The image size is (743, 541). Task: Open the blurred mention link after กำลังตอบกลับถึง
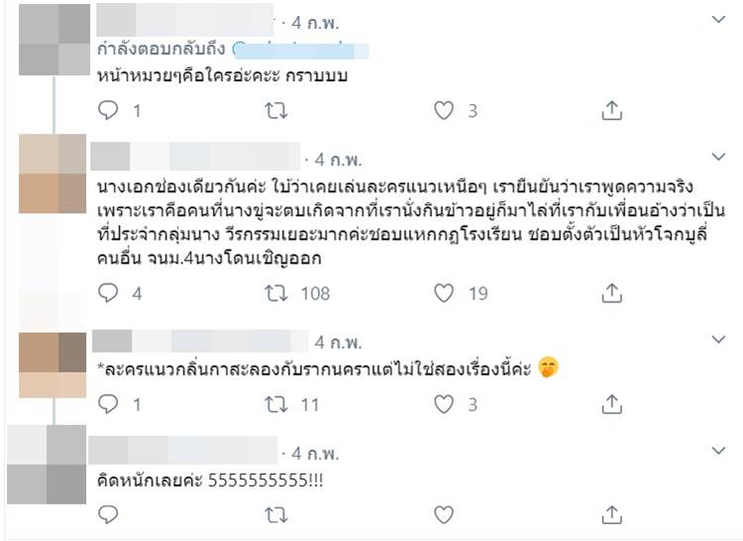[x=299, y=48]
